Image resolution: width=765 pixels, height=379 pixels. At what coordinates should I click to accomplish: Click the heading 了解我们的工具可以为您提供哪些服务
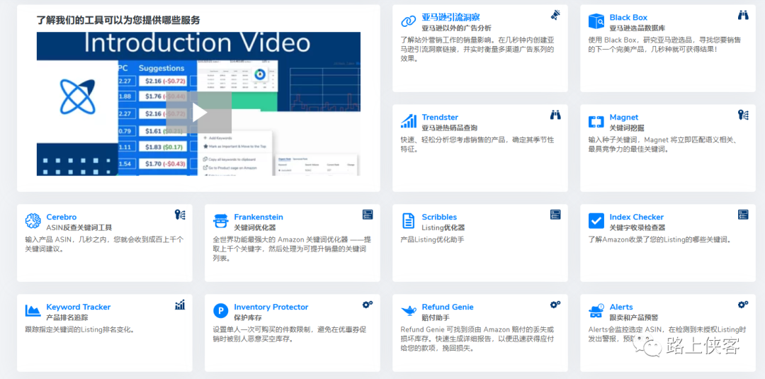(118, 20)
